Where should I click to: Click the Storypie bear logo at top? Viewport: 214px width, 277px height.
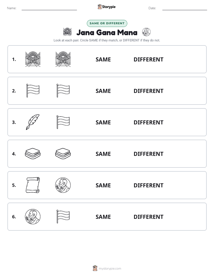coord(100,7)
